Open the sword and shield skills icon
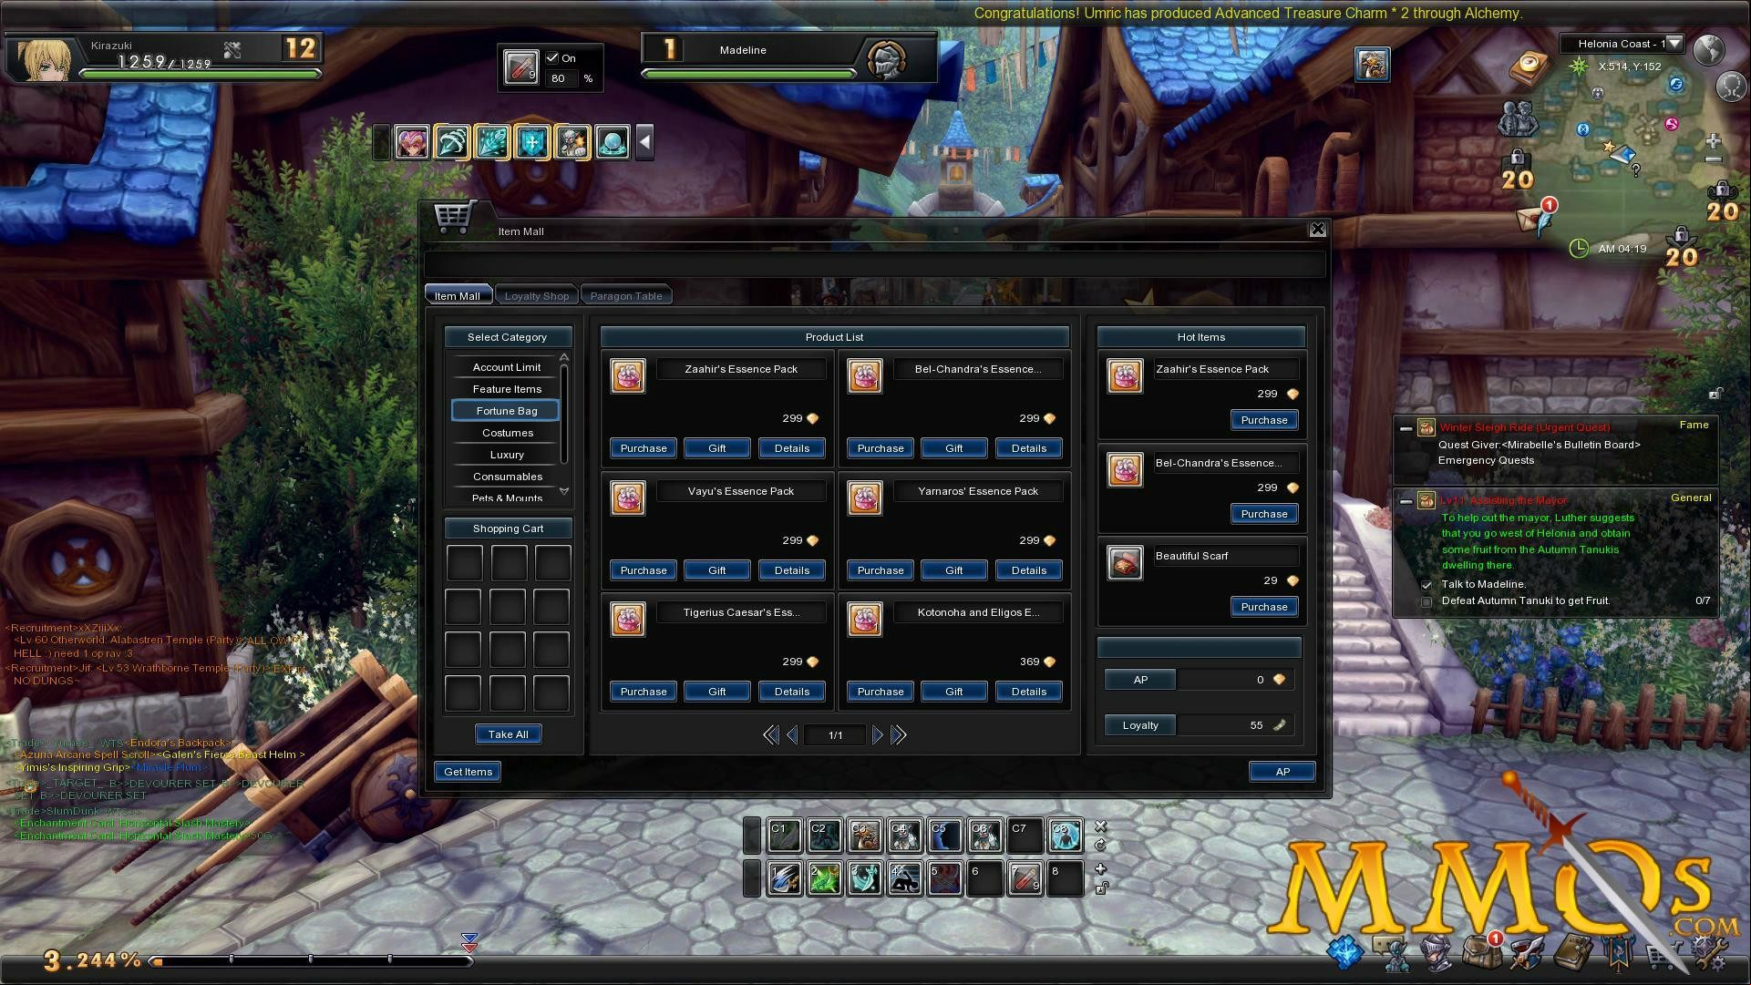 point(1527,954)
